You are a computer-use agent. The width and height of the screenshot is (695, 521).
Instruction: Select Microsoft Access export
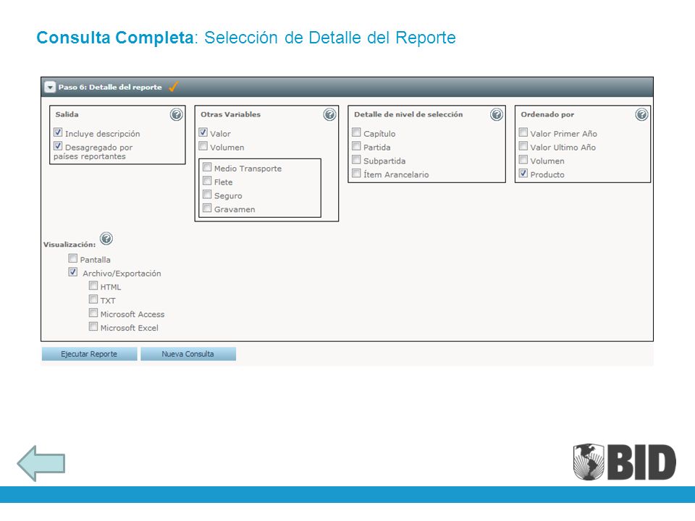click(93, 313)
